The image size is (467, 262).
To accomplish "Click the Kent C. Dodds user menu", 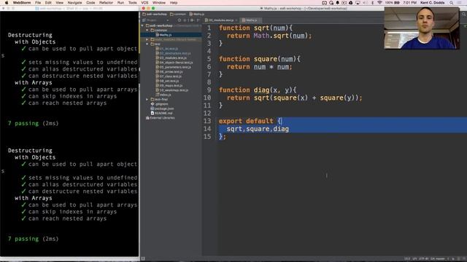I will (433, 3).
